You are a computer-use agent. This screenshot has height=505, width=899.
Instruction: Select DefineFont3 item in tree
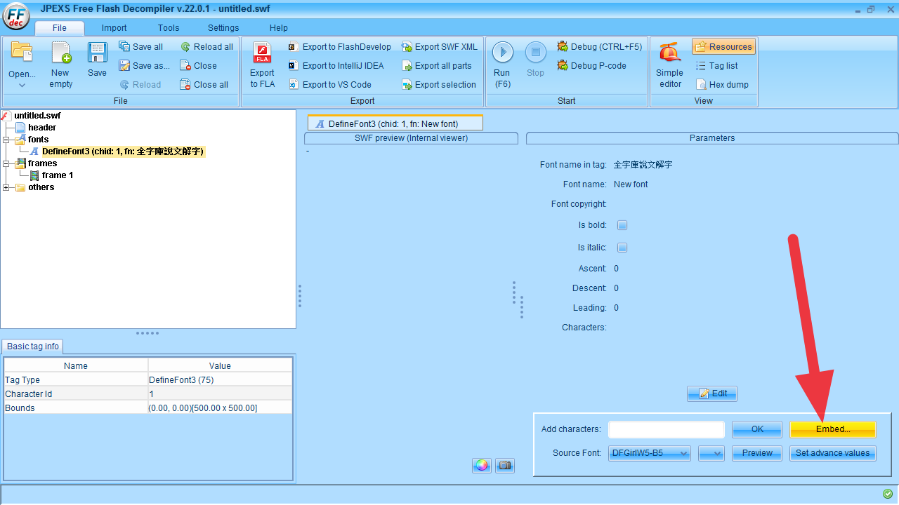(123, 151)
